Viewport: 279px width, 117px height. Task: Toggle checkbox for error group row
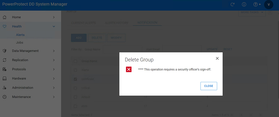pyautogui.click(x=75, y=106)
